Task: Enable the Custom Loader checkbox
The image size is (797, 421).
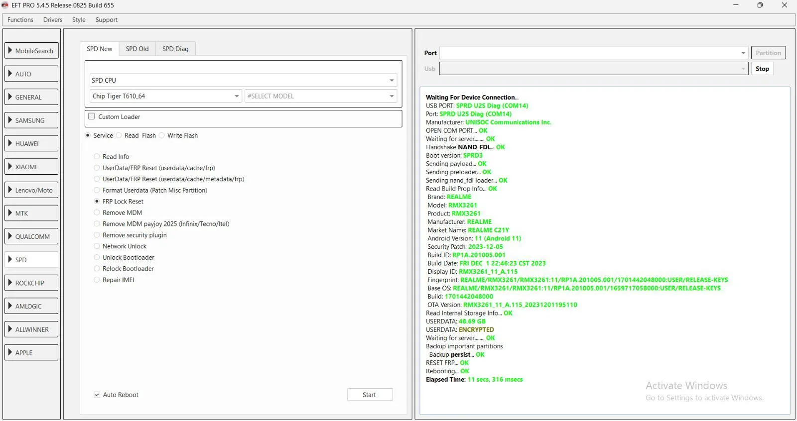Action: point(92,116)
